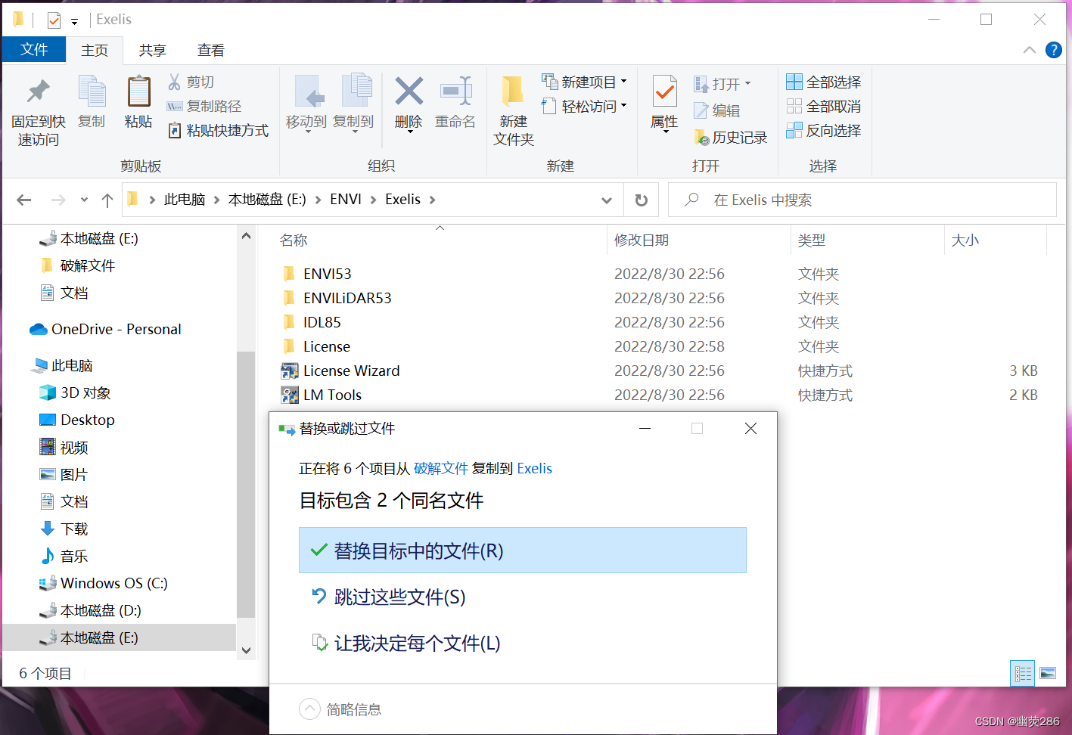Choose 跳过这些文件(S)
This screenshot has height=735, width=1072.
pyautogui.click(x=523, y=597)
